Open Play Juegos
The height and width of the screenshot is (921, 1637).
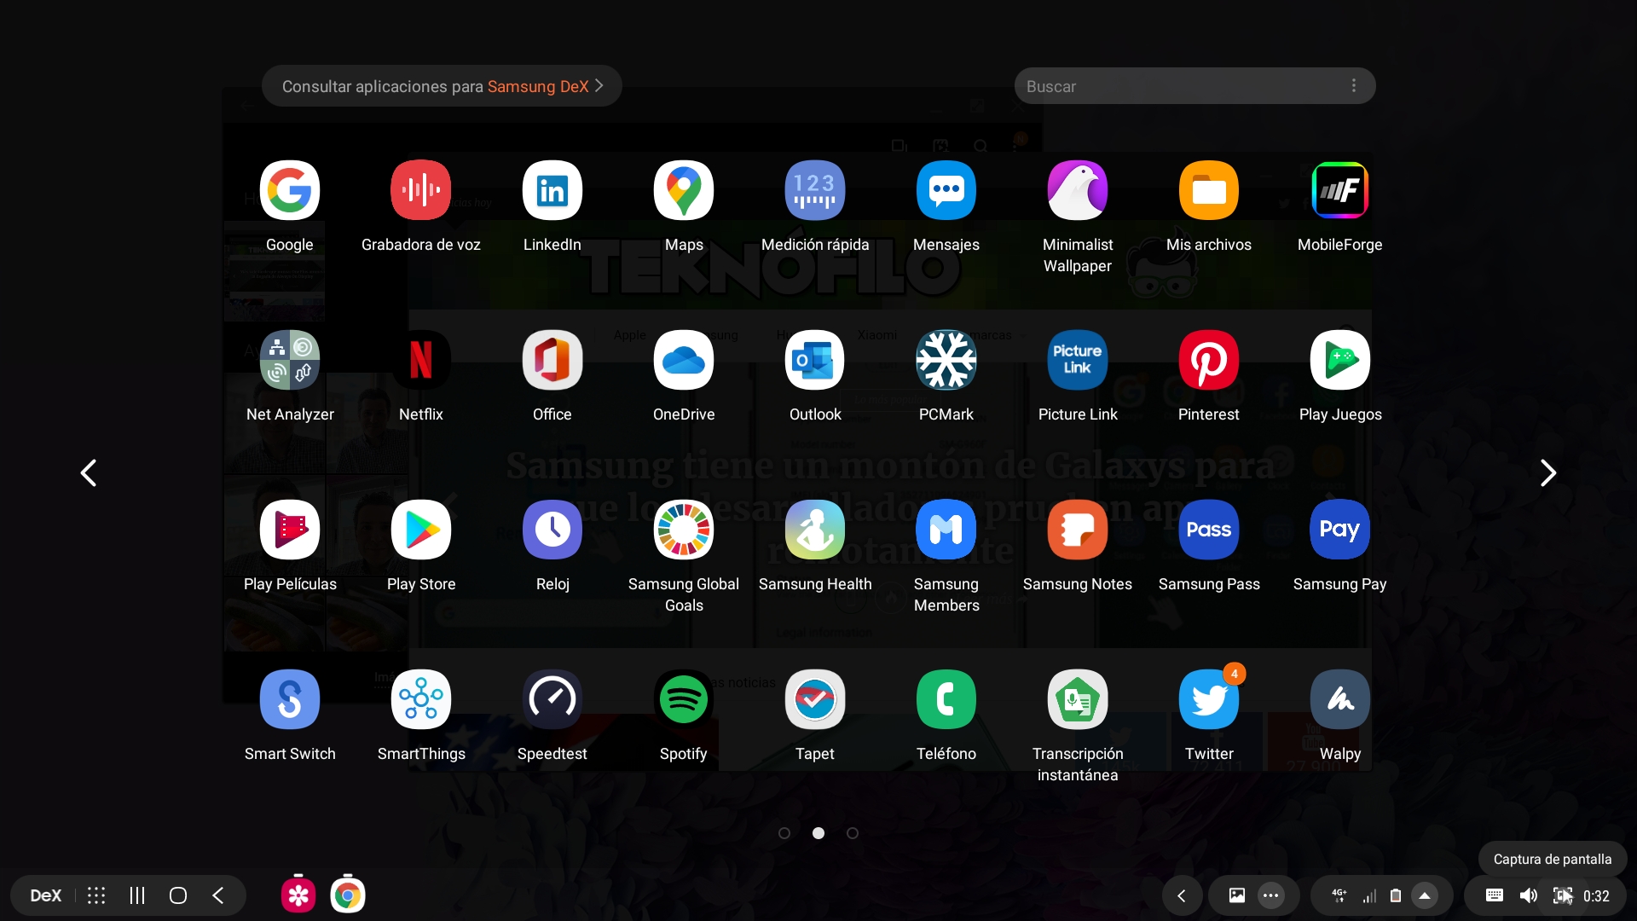[1340, 360]
